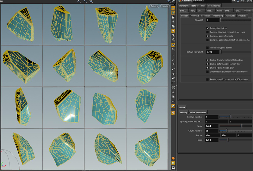Click the Default Hair Width slider
Screen dimensions: 253x171
point(236,52)
